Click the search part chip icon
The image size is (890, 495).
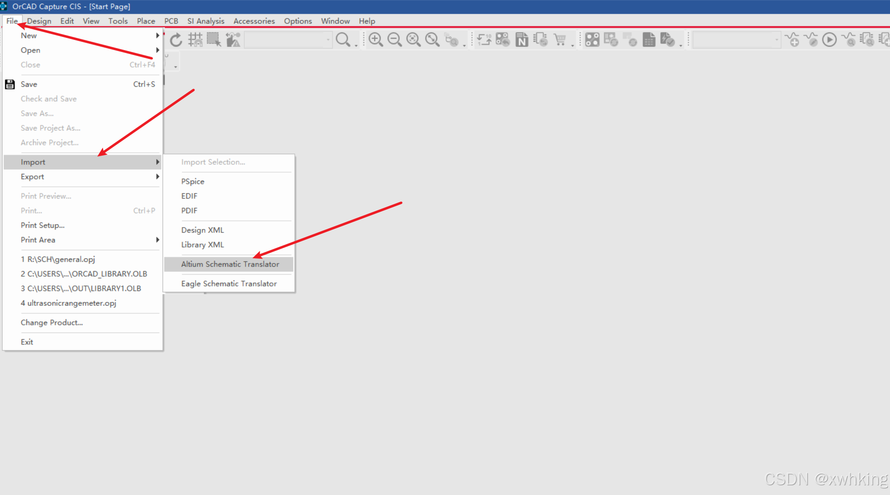point(867,39)
